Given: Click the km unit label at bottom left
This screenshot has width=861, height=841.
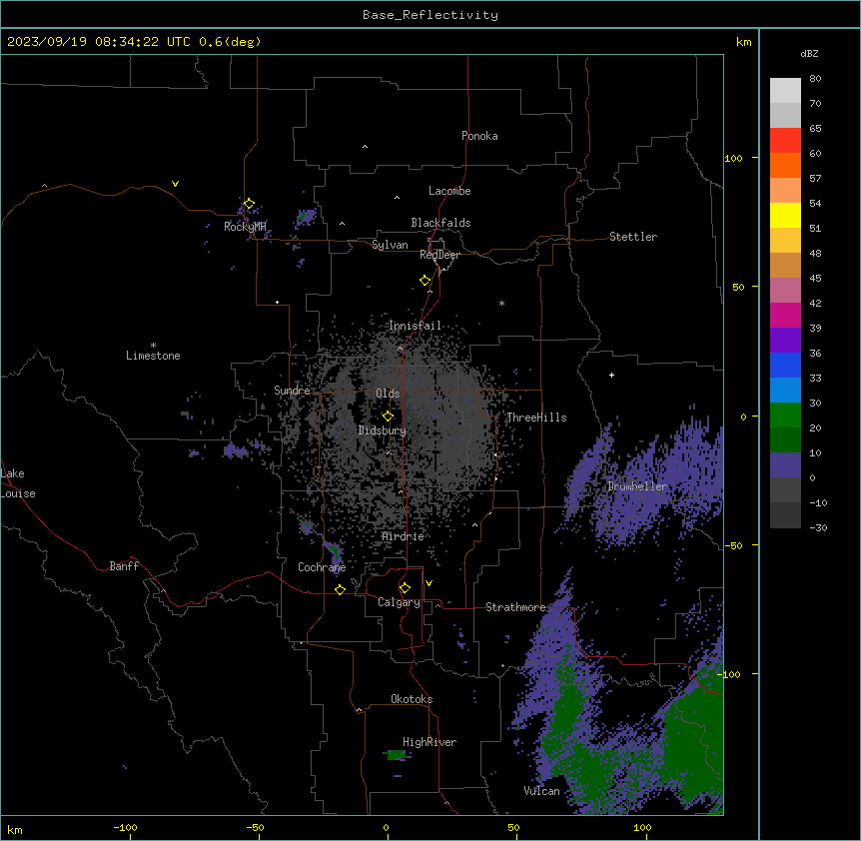Looking at the screenshot, I should pos(15,829).
